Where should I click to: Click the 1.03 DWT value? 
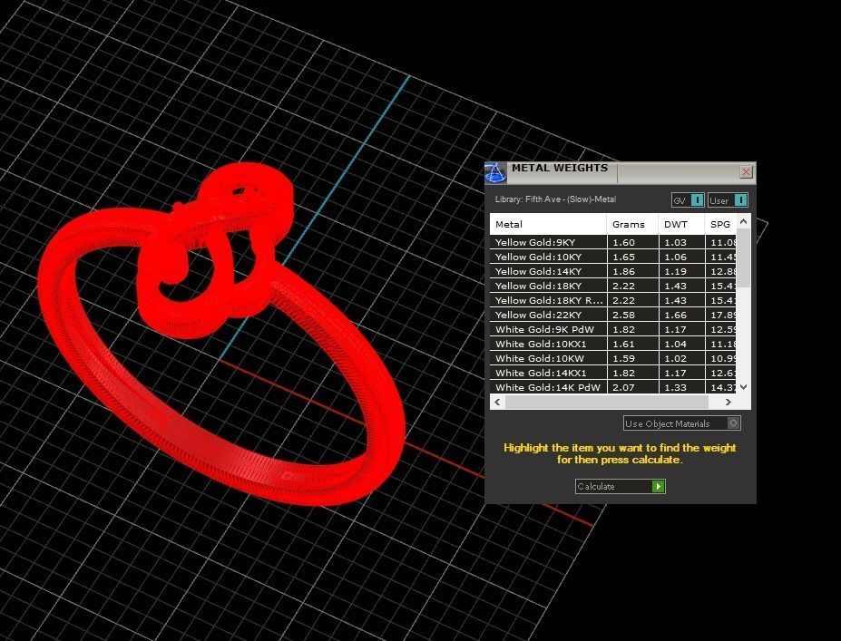(x=675, y=242)
